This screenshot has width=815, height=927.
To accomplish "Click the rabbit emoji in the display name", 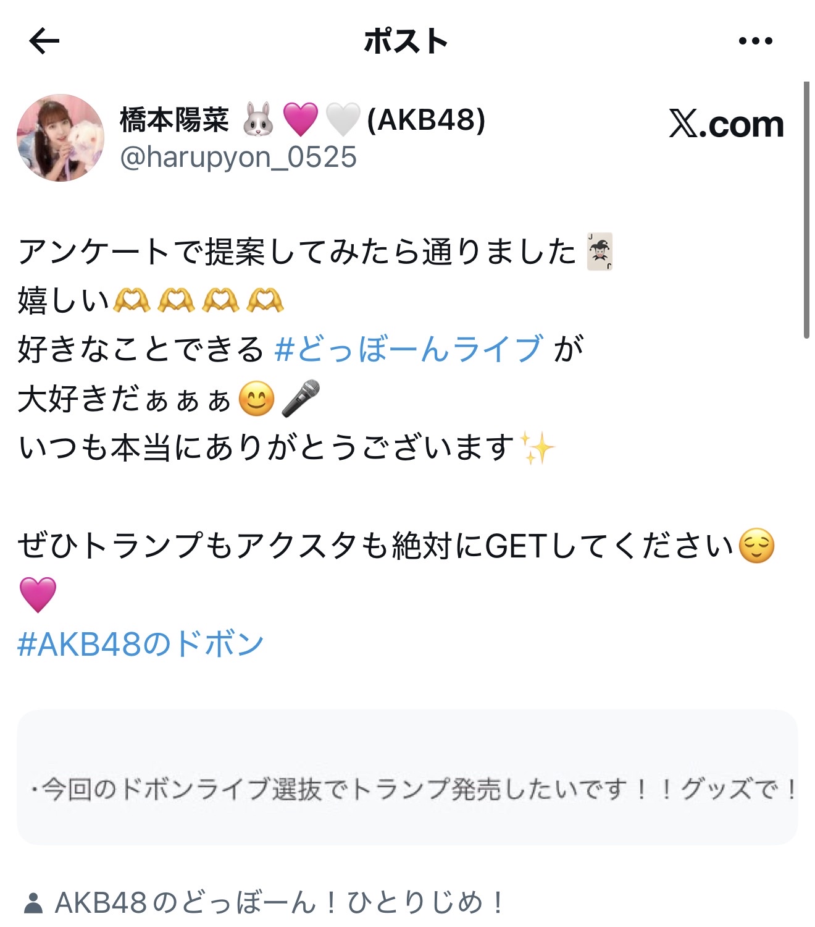I will pyautogui.click(x=257, y=119).
